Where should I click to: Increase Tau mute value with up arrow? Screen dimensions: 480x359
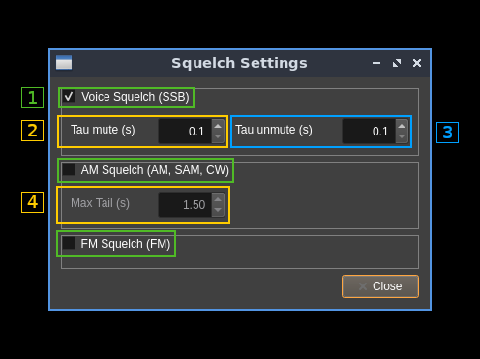click(218, 126)
